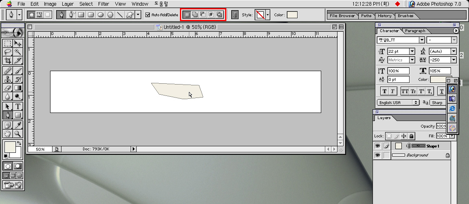This screenshot has width=469, height=204.
Task: Click the File Browser palette button
Action: point(342,16)
